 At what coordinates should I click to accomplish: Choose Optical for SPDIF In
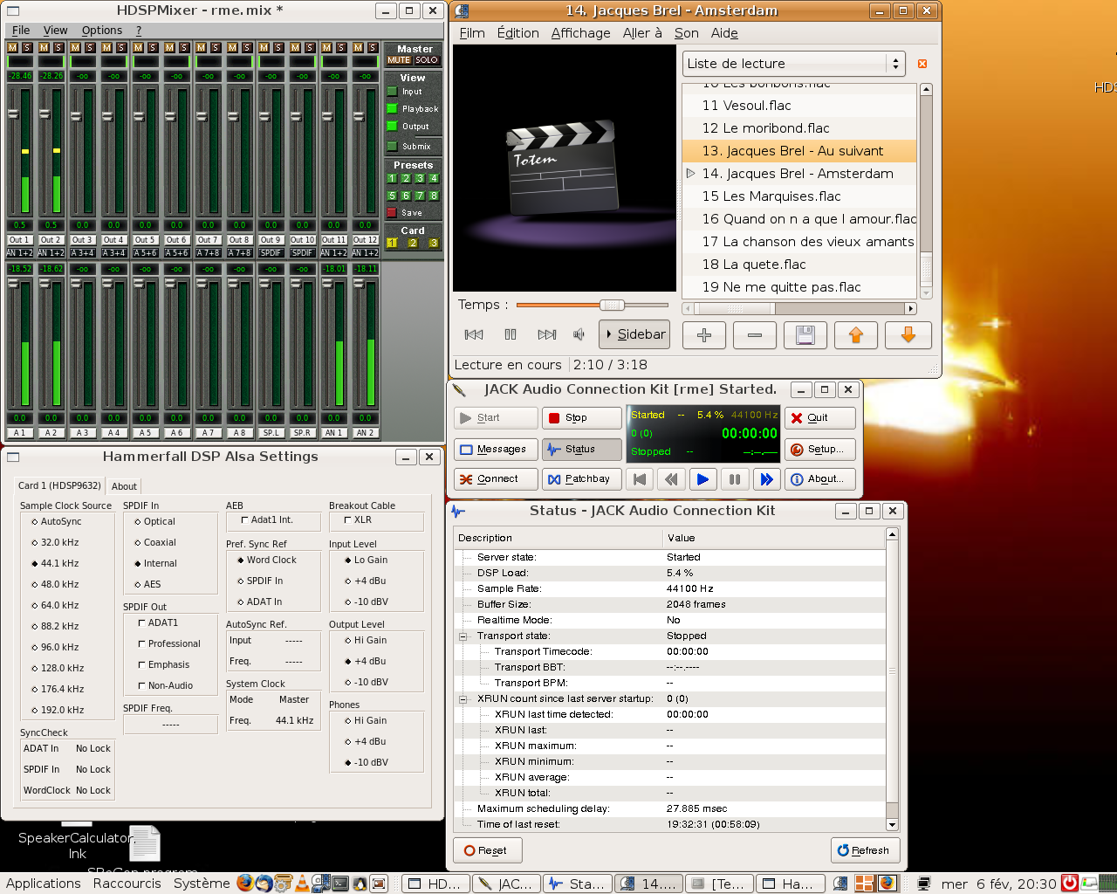coord(154,521)
